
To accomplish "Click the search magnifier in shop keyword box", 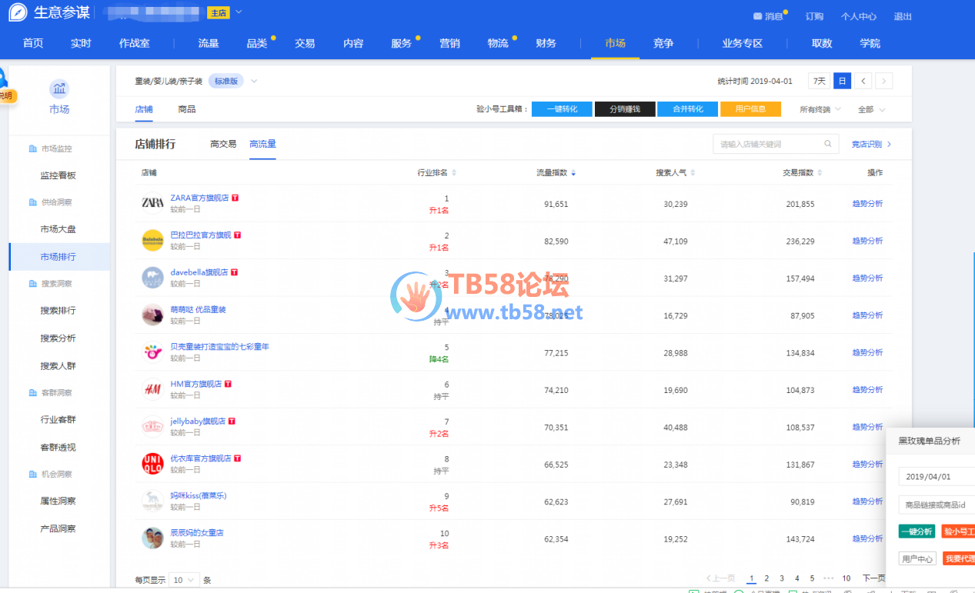I will (x=828, y=144).
